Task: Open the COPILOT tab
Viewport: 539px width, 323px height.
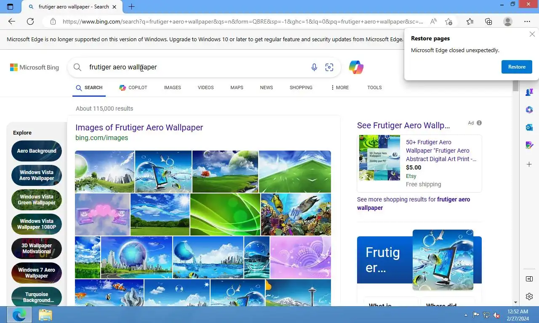Action: tap(133, 87)
